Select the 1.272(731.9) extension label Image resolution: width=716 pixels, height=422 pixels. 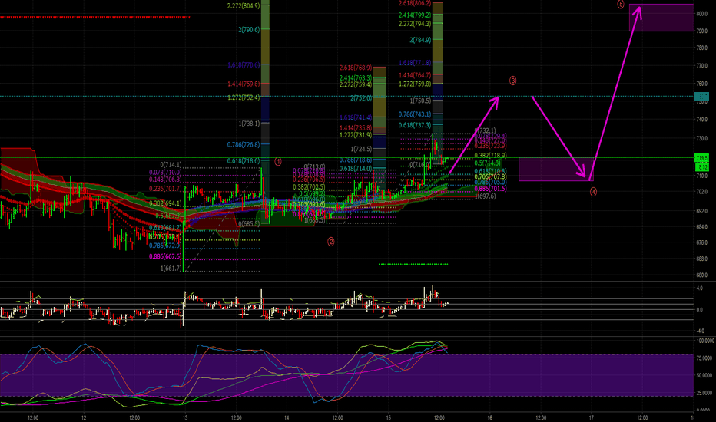point(355,135)
